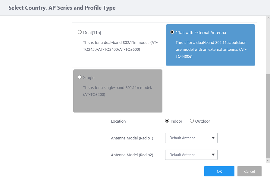The height and width of the screenshot is (183, 270).
Task: Click the scrollbar down arrow
Action: click(268, 161)
